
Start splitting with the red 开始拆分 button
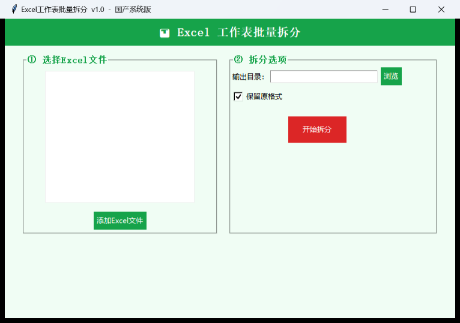coord(317,129)
